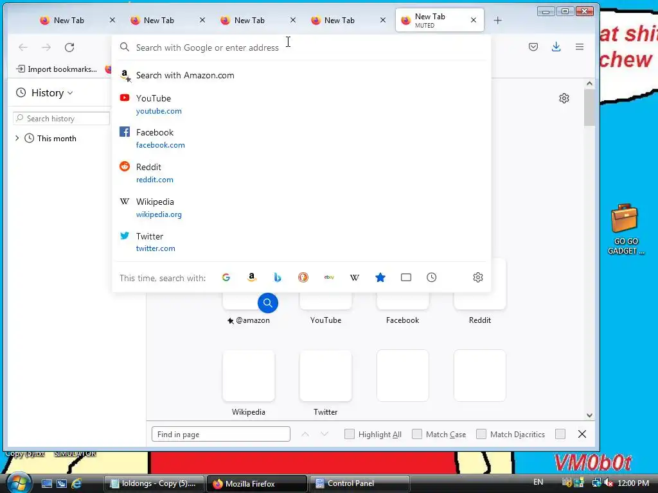The image size is (658, 493).
Task: Open the Firefox application menu
Action: tap(579, 46)
